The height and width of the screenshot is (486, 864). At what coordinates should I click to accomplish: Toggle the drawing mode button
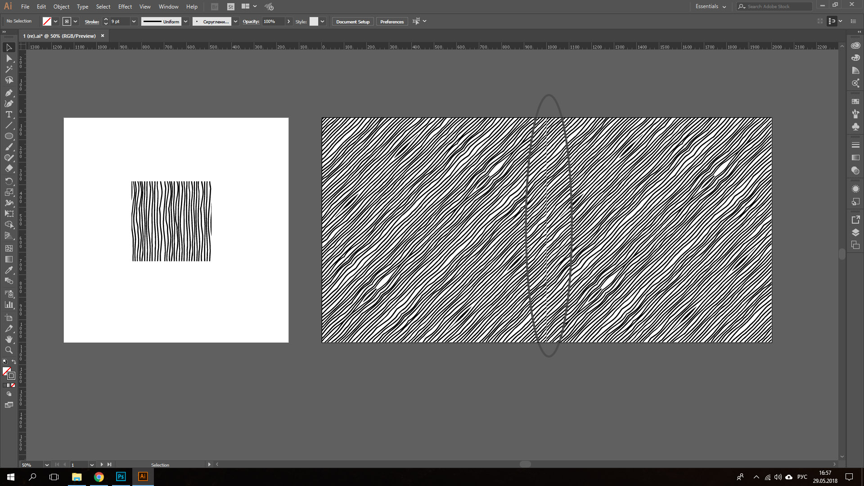click(x=9, y=394)
